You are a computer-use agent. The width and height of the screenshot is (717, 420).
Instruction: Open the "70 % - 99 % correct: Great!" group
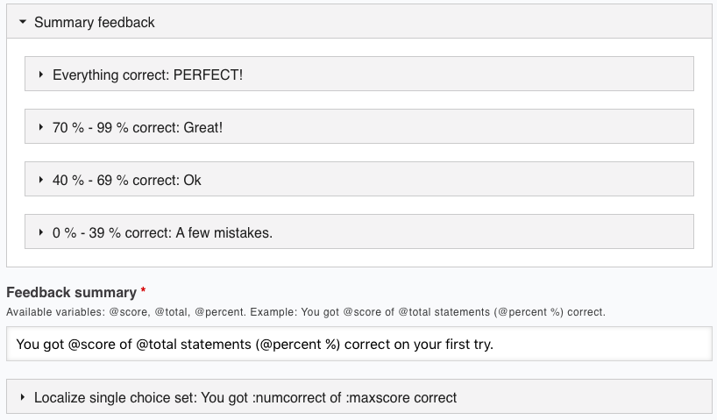point(138,128)
